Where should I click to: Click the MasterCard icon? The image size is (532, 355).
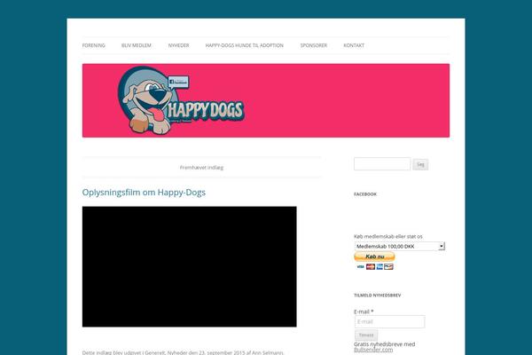371,267
